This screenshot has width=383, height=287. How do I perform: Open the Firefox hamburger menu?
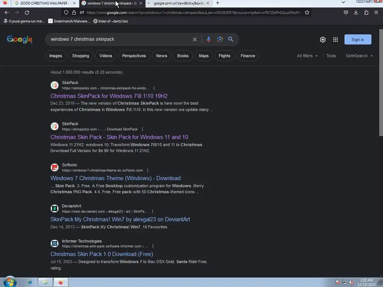click(x=376, y=12)
